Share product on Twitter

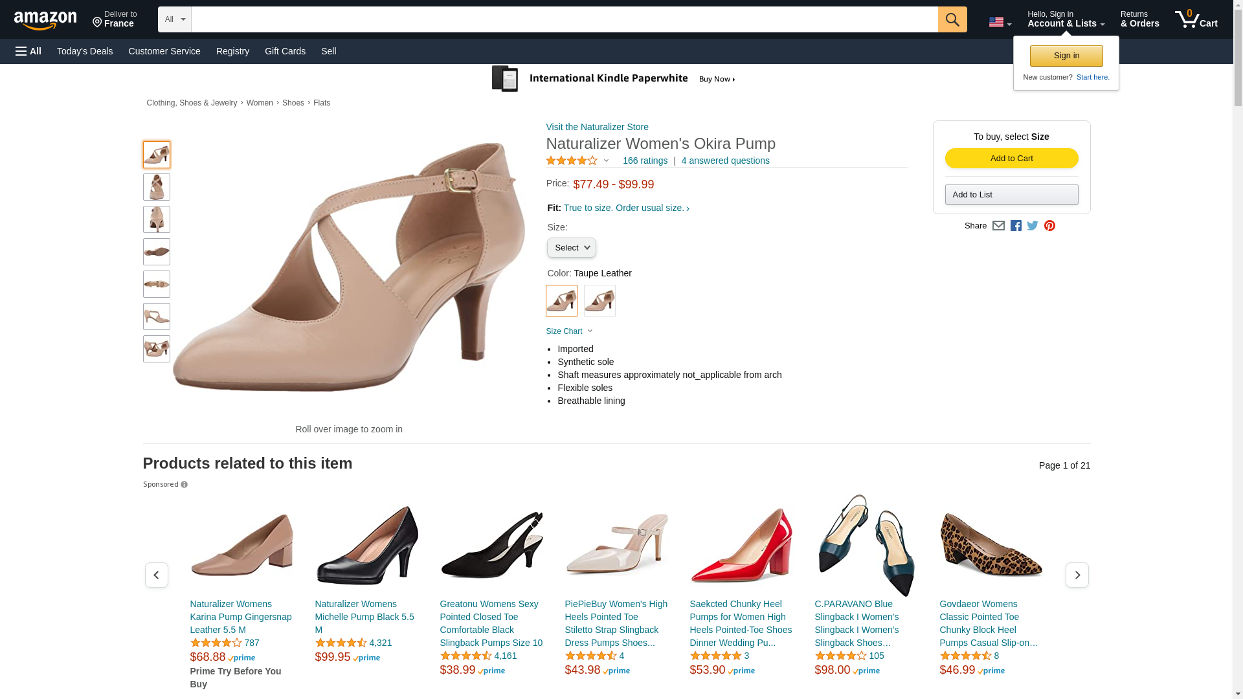(x=1033, y=226)
